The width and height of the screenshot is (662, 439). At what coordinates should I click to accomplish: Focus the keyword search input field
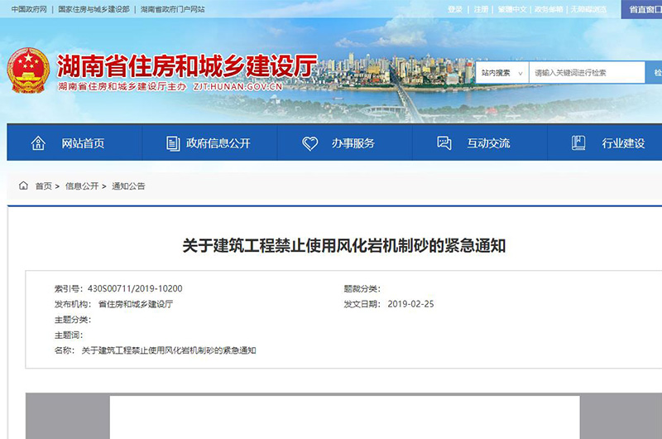pyautogui.click(x=587, y=73)
